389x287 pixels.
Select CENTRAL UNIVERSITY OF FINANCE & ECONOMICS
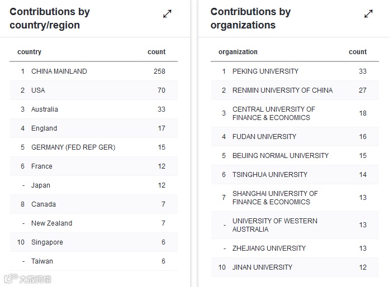click(273, 113)
